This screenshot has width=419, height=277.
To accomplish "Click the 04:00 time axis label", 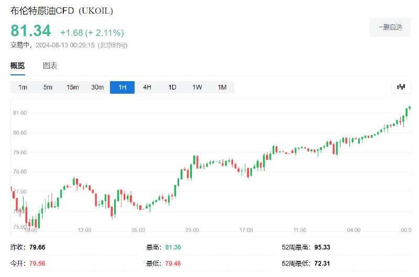I will point(354,230).
